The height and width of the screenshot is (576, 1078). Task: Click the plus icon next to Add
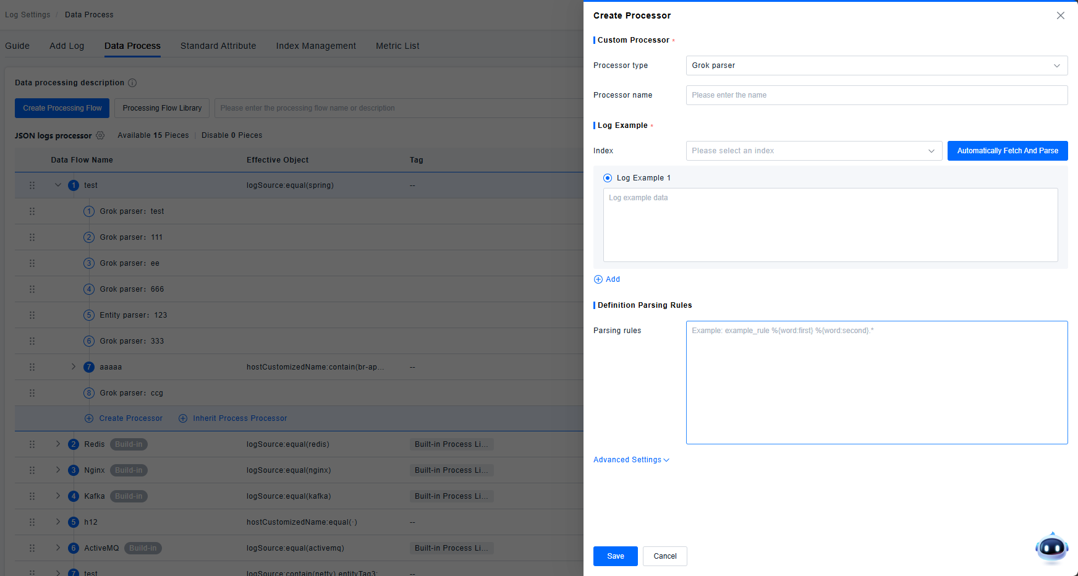(x=598, y=279)
